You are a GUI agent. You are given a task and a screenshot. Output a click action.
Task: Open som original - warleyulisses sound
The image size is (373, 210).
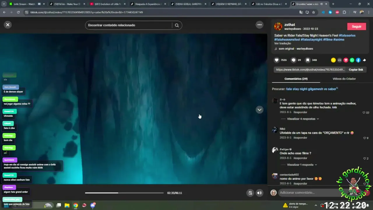tap(295, 49)
